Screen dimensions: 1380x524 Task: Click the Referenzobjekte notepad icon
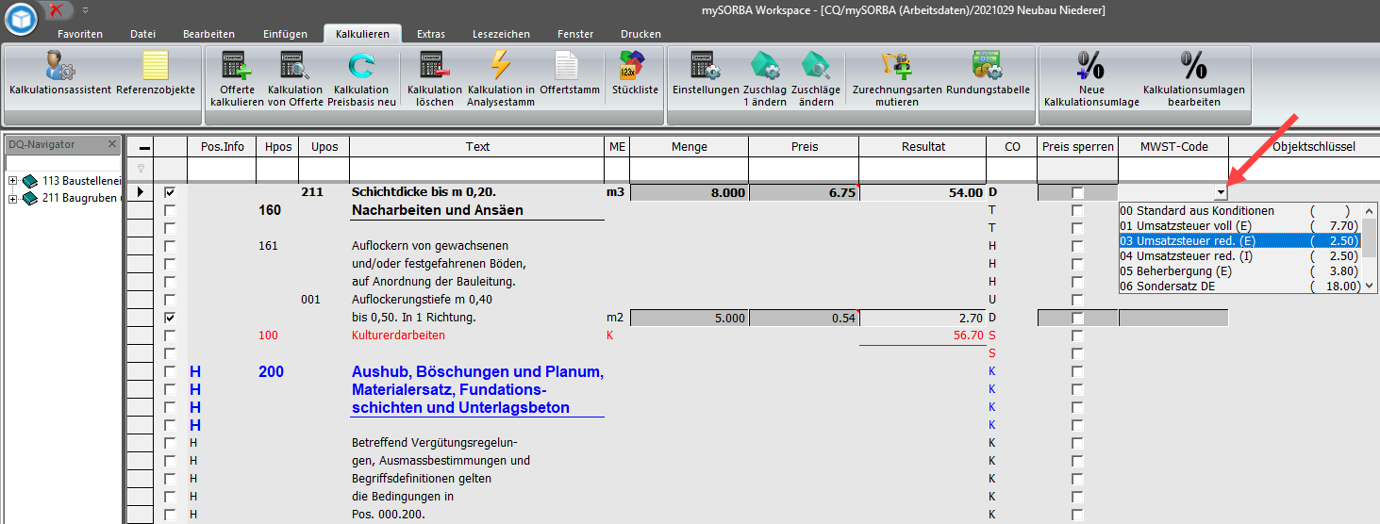click(156, 68)
